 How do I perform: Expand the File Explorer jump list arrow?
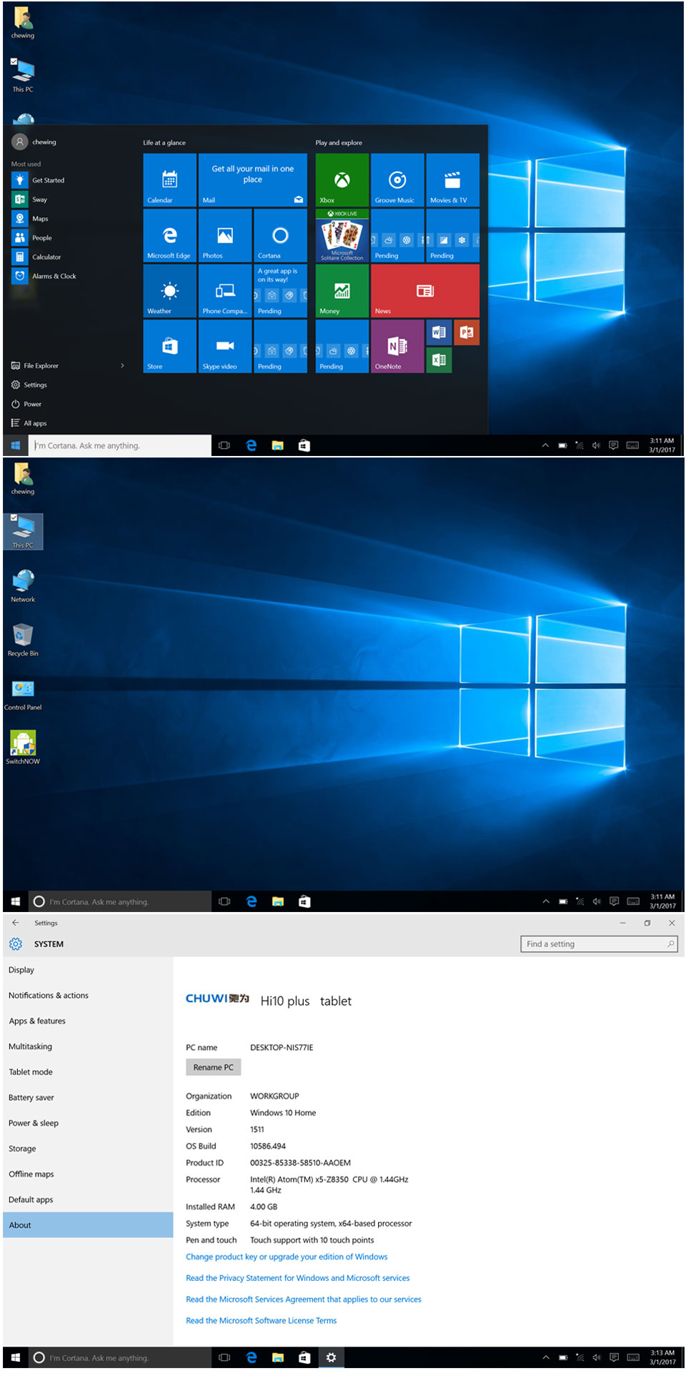pos(122,365)
